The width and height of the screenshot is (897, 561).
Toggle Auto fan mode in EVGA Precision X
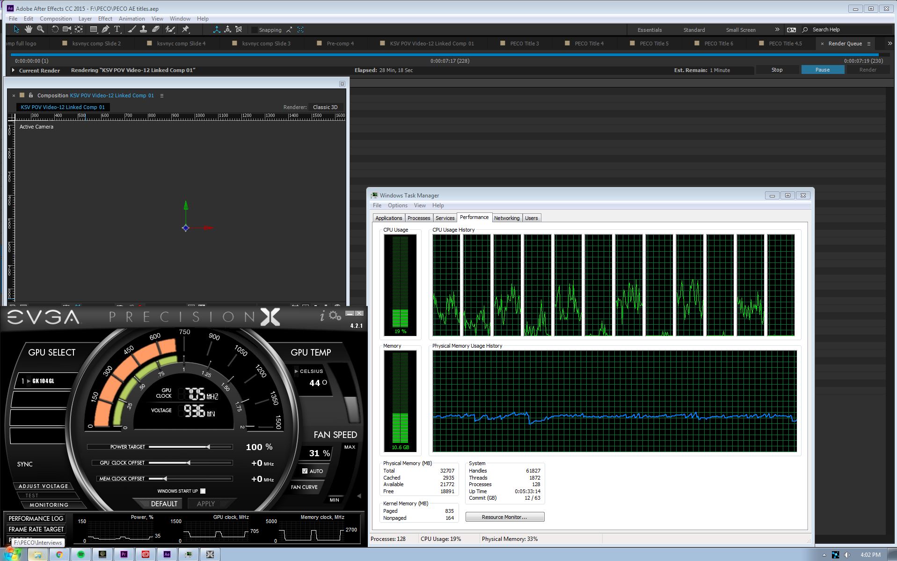[305, 471]
